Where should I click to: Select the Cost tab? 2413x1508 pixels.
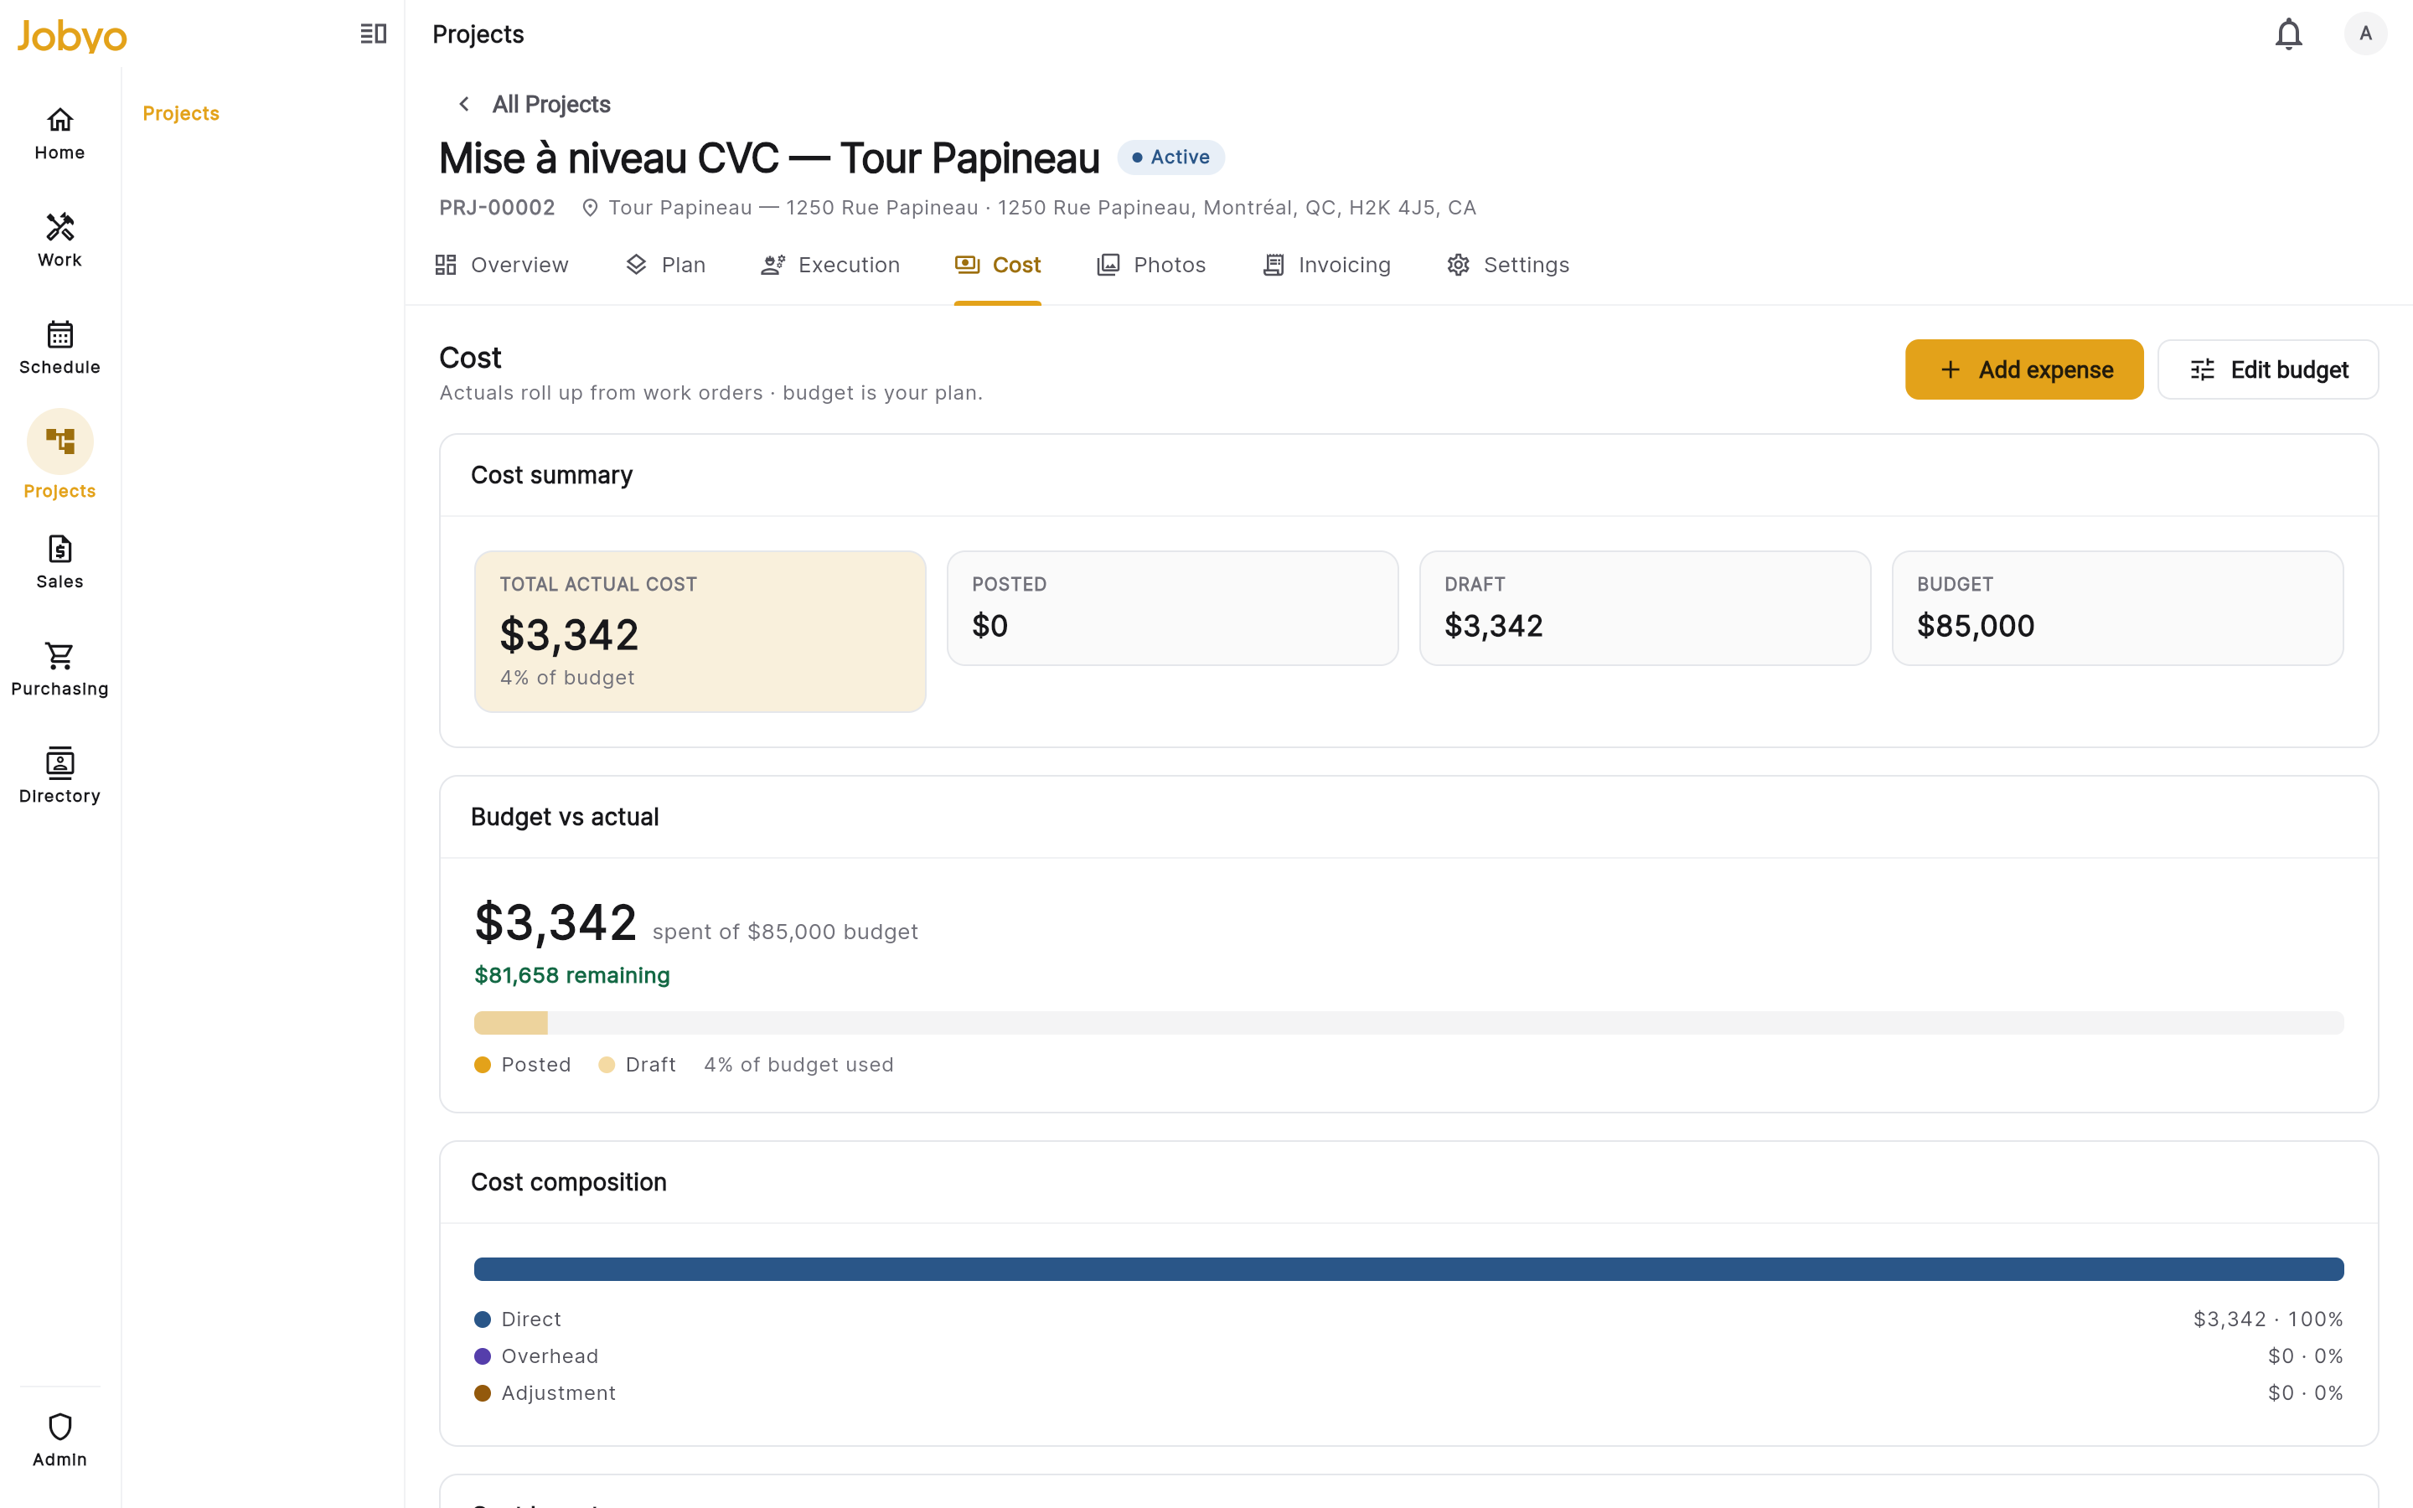point(997,264)
